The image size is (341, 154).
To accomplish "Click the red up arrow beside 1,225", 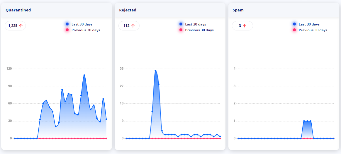I will 21,26.
